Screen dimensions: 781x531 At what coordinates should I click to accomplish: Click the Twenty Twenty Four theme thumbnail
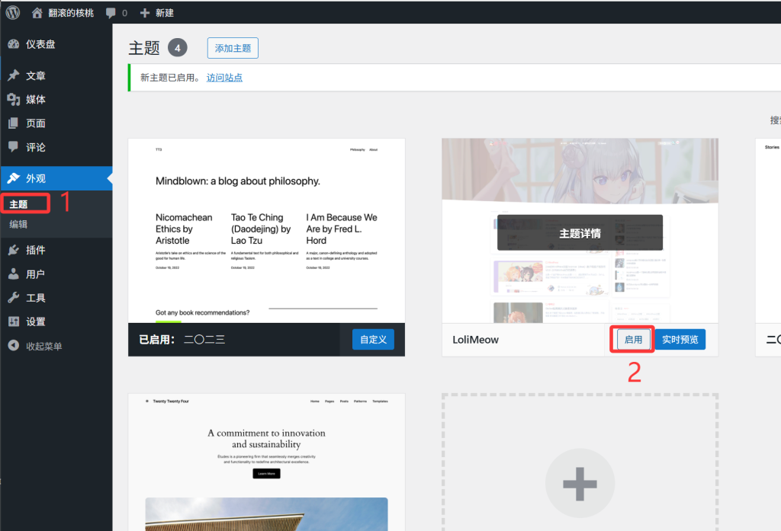265,457
